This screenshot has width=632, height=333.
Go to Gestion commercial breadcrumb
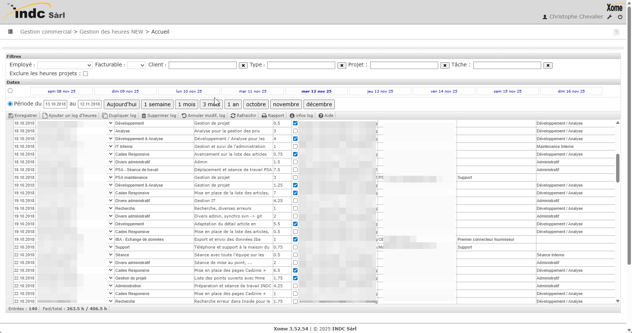46,32
